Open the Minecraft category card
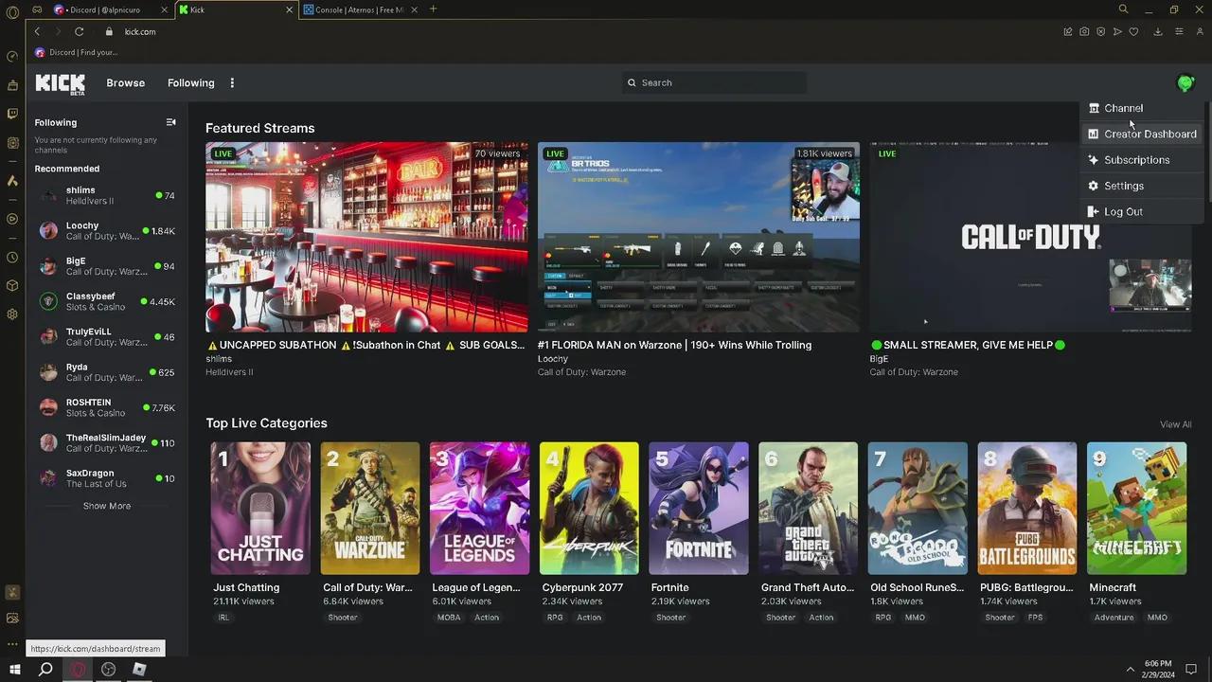The height and width of the screenshot is (682, 1212). tap(1136, 508)
